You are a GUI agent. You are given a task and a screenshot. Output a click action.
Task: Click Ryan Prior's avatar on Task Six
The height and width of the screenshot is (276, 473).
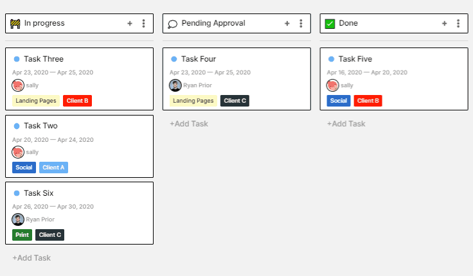point(18,219)
